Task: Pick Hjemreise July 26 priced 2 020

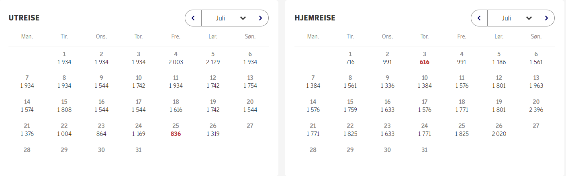Action: pyautogui.click(x=499, y=130)
